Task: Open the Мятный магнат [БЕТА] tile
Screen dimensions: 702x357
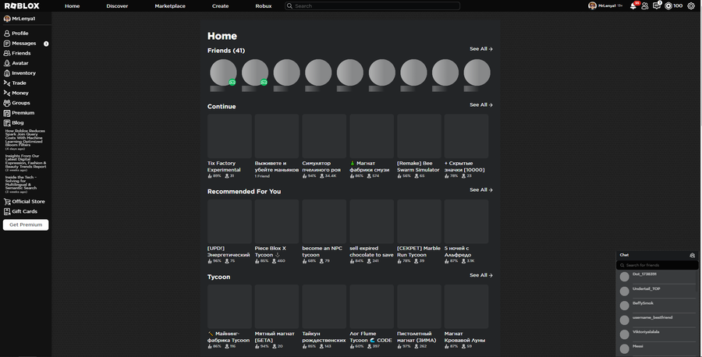Action: pos(277,316)
